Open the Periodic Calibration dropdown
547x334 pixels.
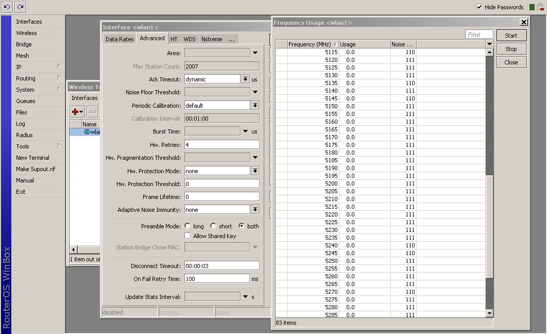(255, 105)
